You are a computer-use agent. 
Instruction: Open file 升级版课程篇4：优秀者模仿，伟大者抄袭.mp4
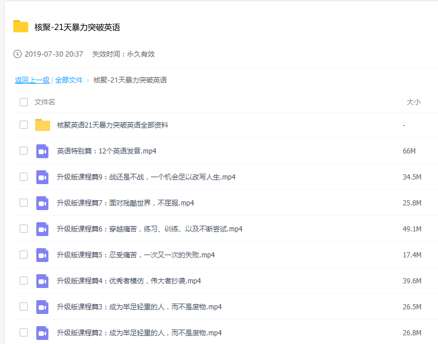[x=129, y=281]
